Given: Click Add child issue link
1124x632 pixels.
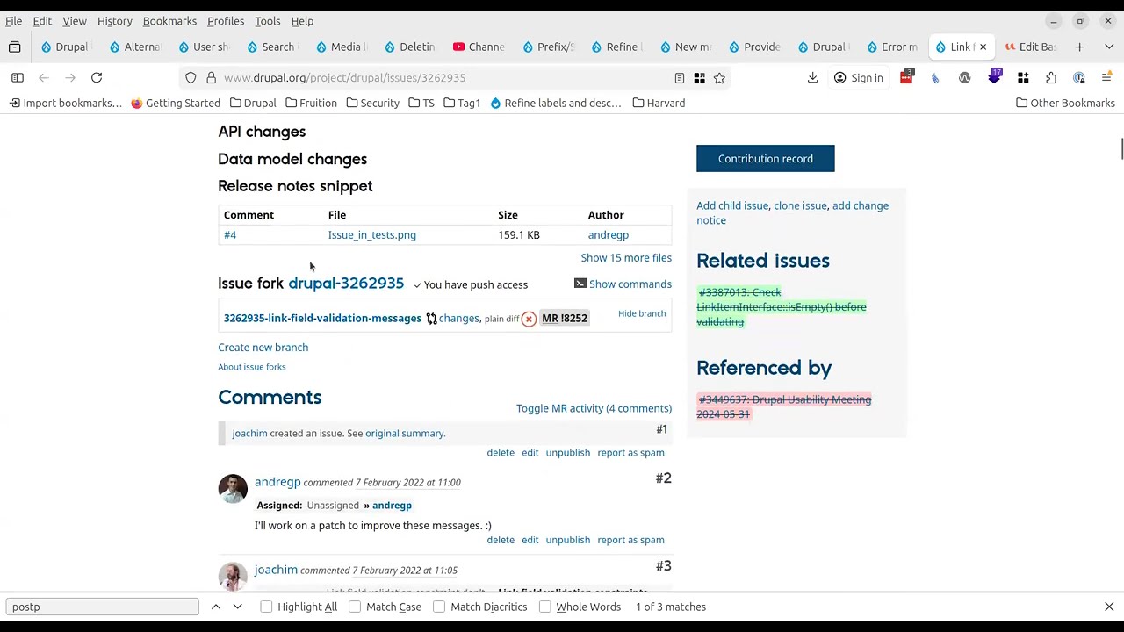Looking at the screenshot, I should tap(732, 205).
